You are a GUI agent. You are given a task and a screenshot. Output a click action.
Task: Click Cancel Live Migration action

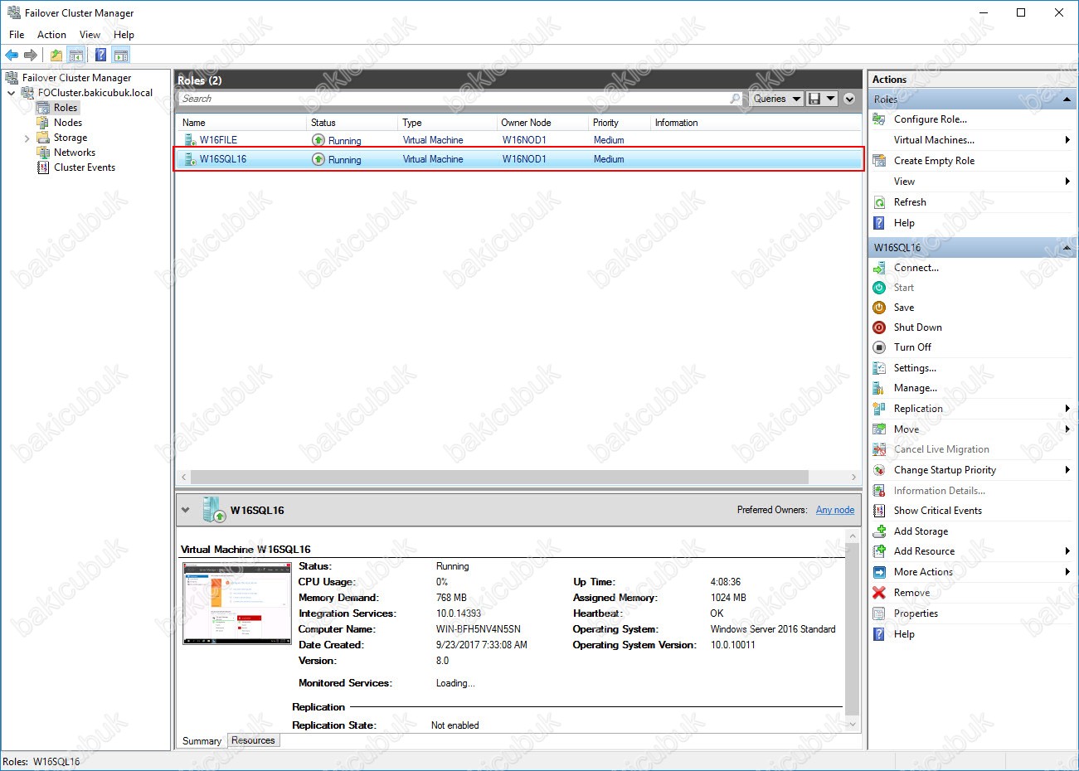pyautogui.click(x=941, y=449)
